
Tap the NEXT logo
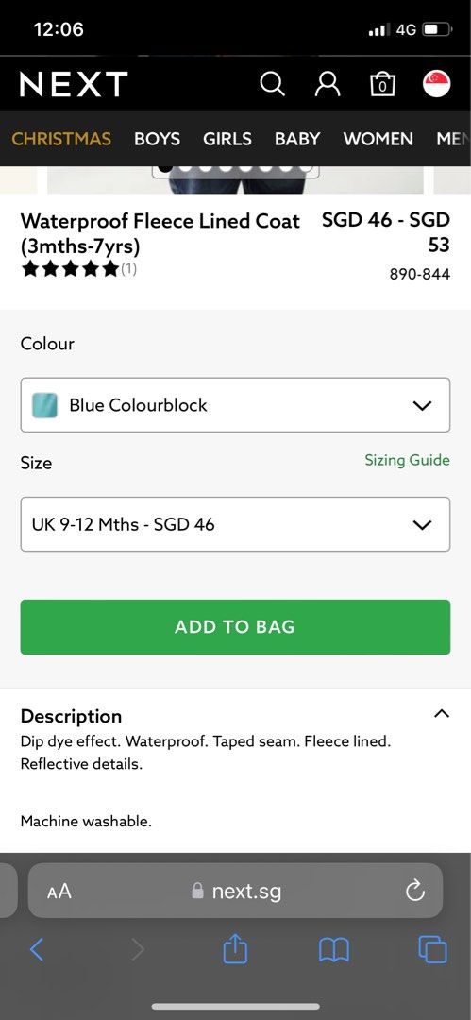tap(74, 85)
